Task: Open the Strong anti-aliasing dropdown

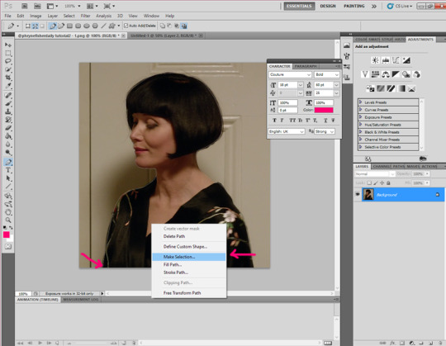Action: click(325, 131)
